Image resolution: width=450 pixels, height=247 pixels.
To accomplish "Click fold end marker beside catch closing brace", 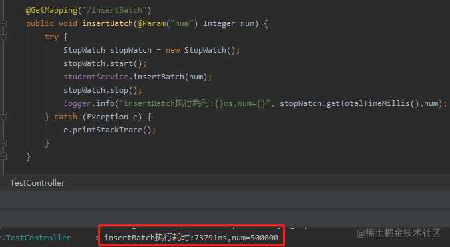I will click(3, 143).
